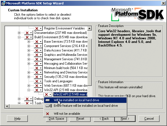The width and height of the screenshot is (167, 126).
Task: Click the horizontal scroll-left arrow
Action: [7, 106]
